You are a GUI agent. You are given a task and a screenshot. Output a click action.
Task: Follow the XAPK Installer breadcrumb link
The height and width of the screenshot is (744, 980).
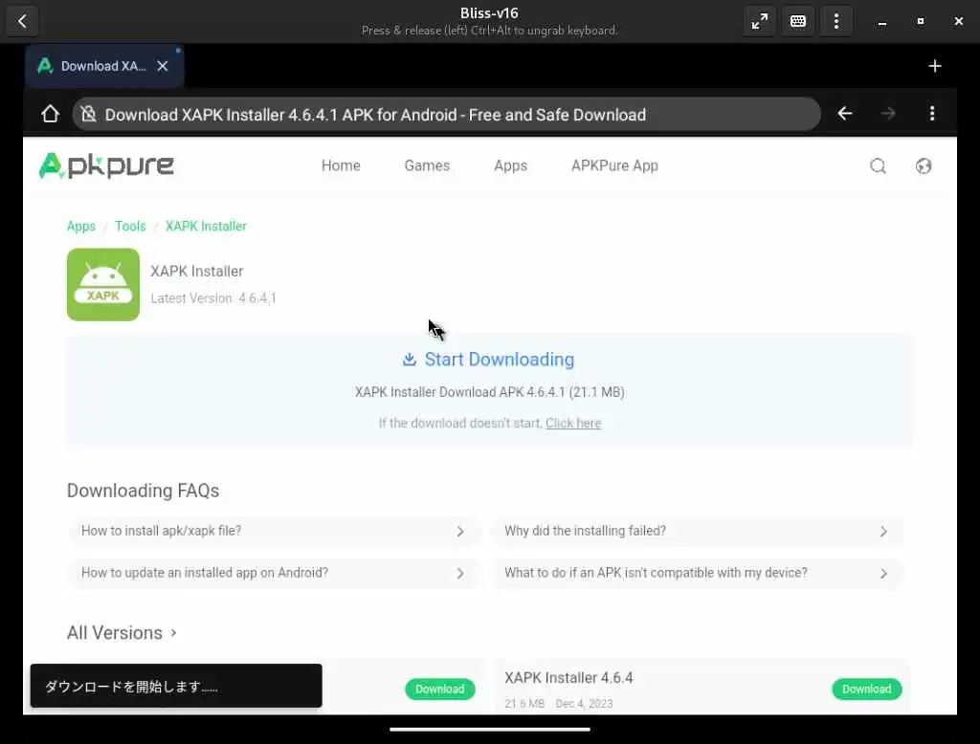point(206,226)
